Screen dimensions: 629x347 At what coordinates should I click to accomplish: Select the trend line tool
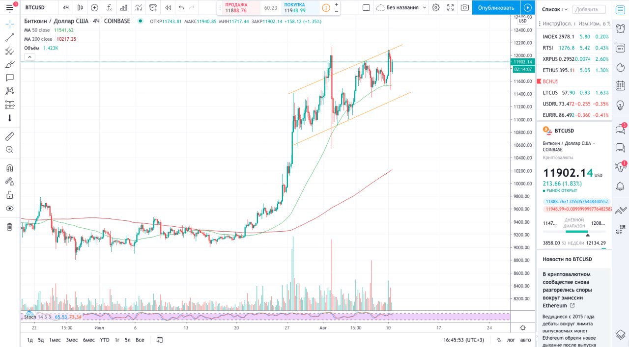(x=9, y=37)
